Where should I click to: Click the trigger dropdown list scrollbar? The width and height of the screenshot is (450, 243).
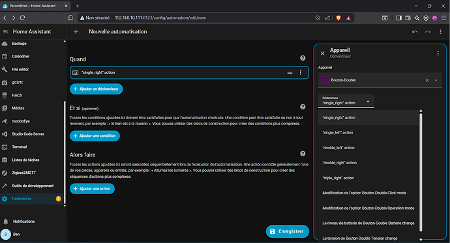[421, 172]
